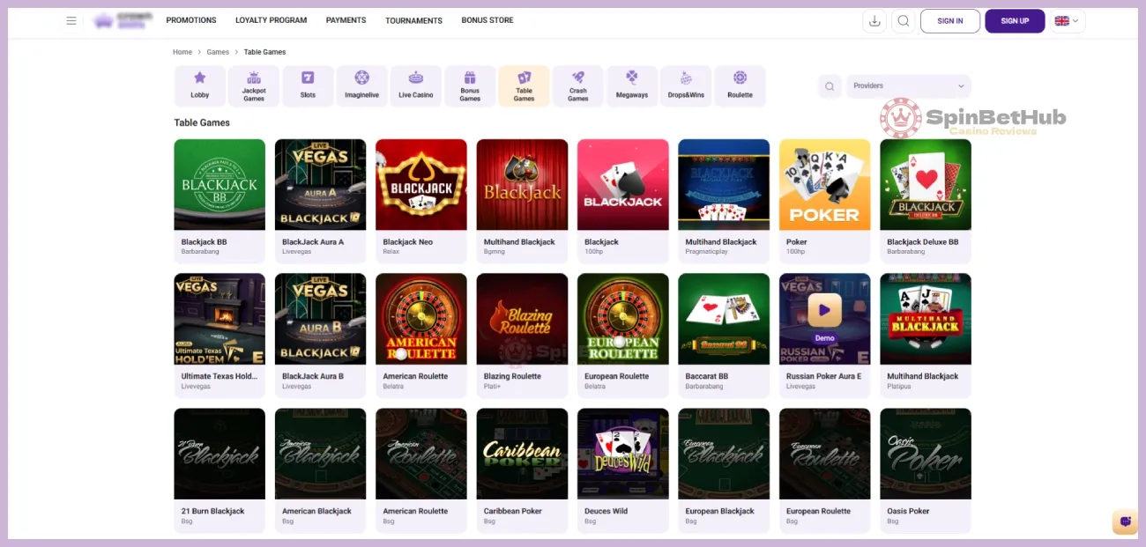1146x547 pixels.
Task: Open Blazing Roulette game thumbnail
Action: pos(522,319)
